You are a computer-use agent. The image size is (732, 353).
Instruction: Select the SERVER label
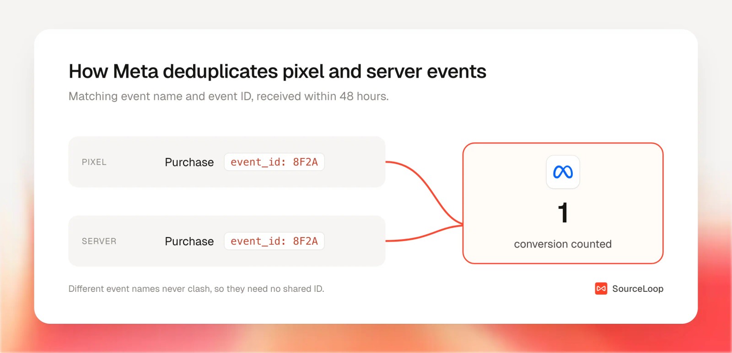click(x=99, y=241)
